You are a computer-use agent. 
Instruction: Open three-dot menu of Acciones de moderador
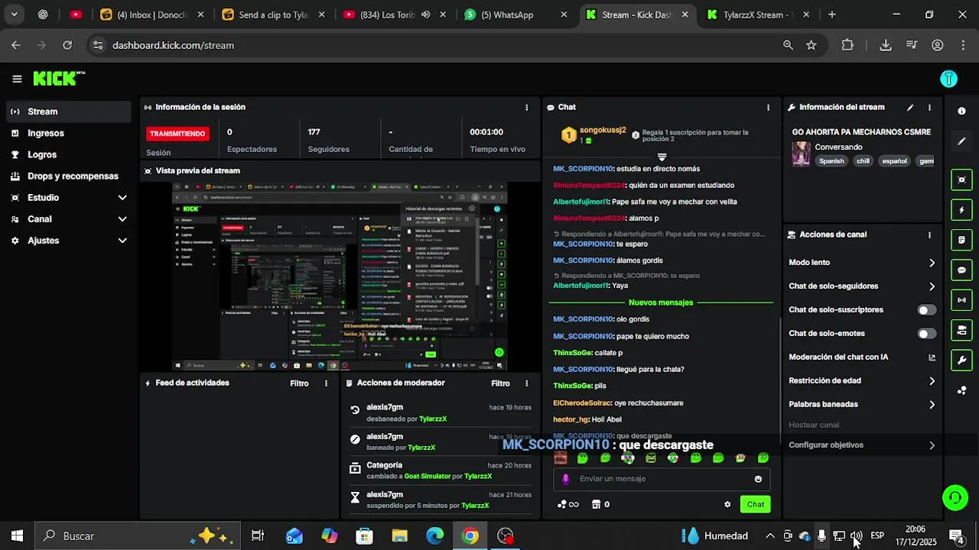click(x=526, y=383)
